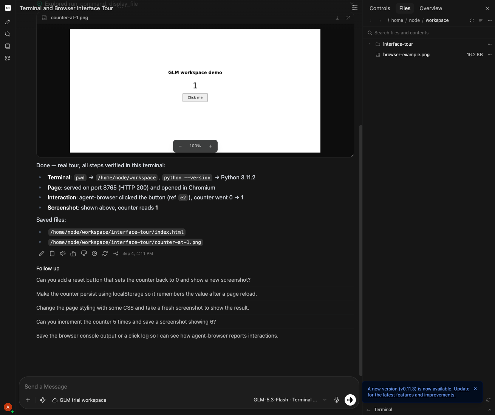The image size is (495, 415).
Task: Open the chat controls sliders icon
Action: (354, 7)
